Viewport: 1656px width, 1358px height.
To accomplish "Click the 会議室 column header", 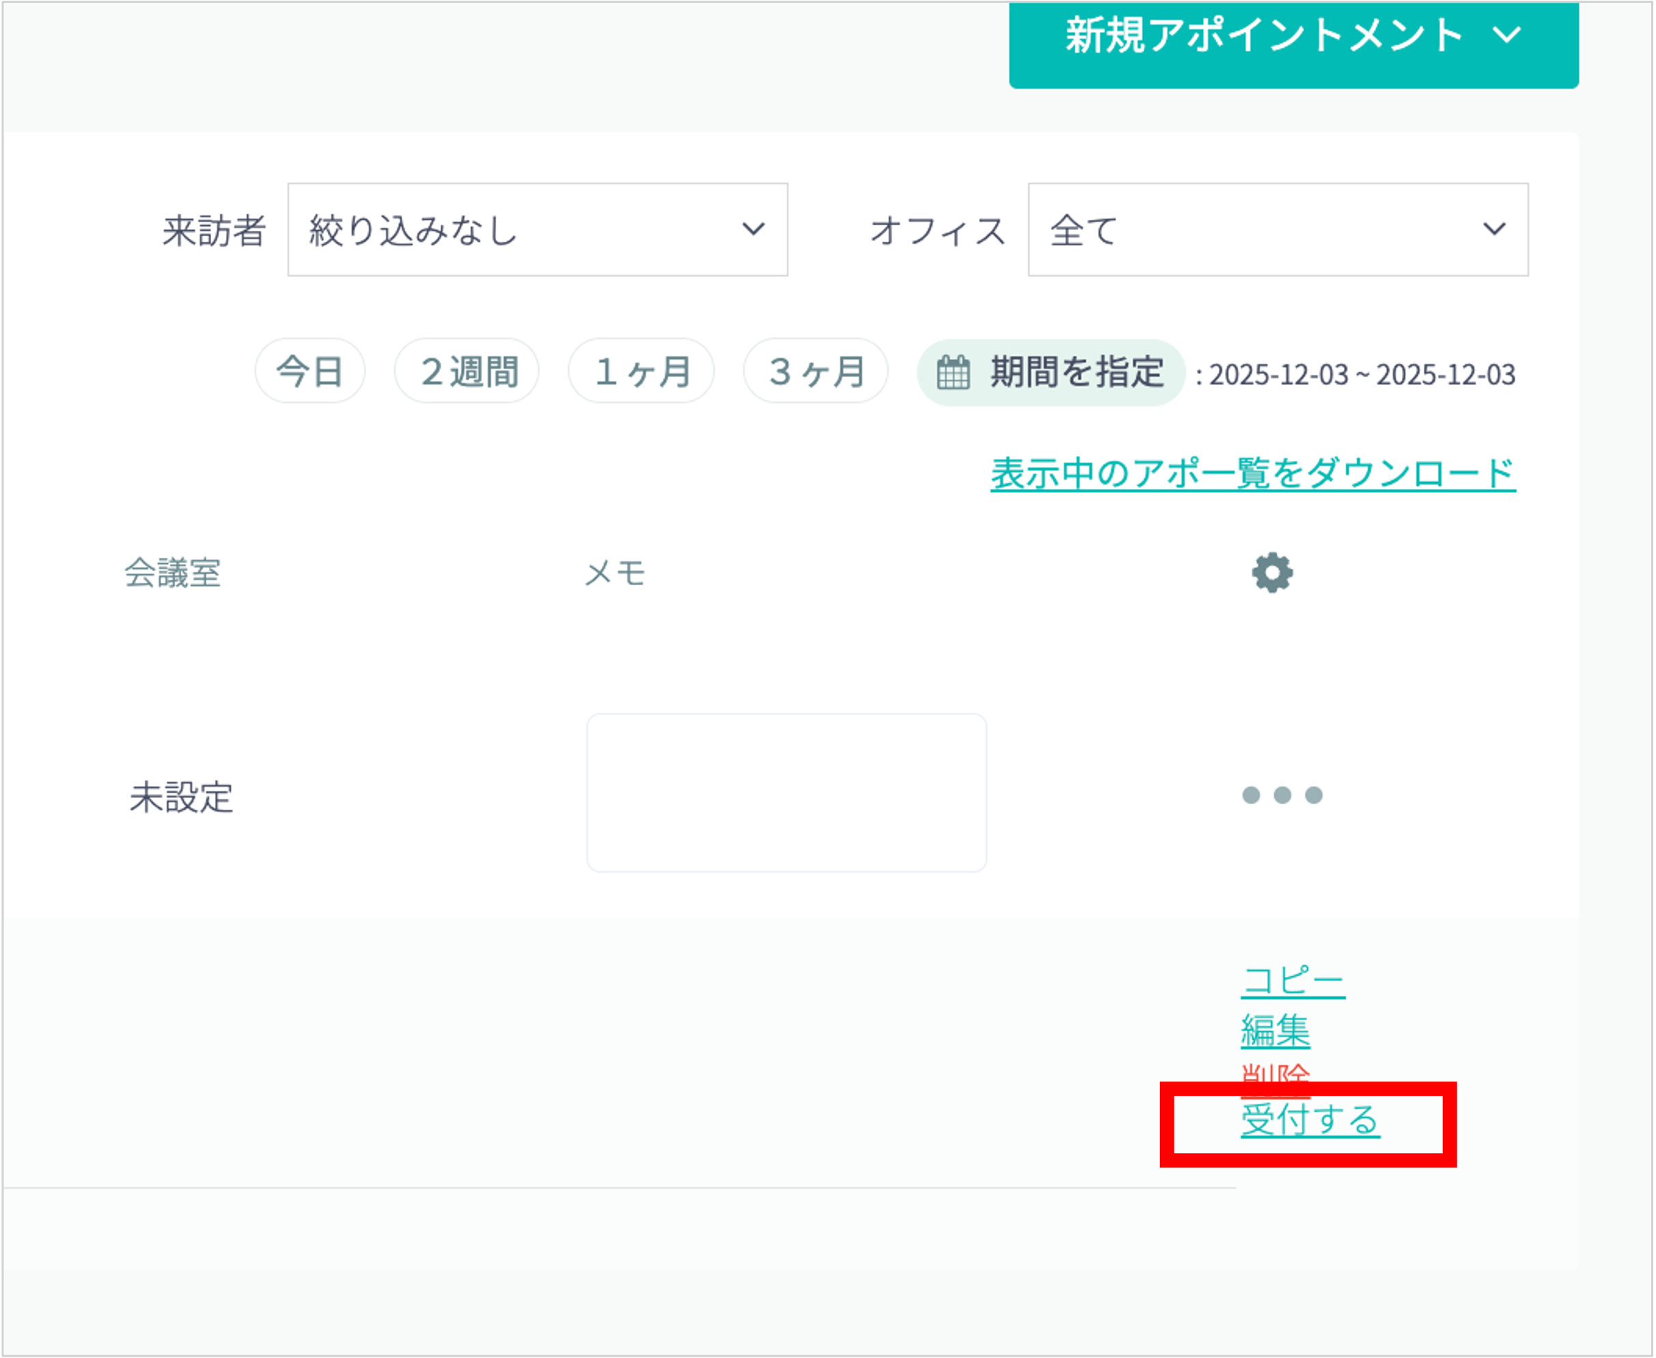I will pyautogui.click(x=172, y=574).
